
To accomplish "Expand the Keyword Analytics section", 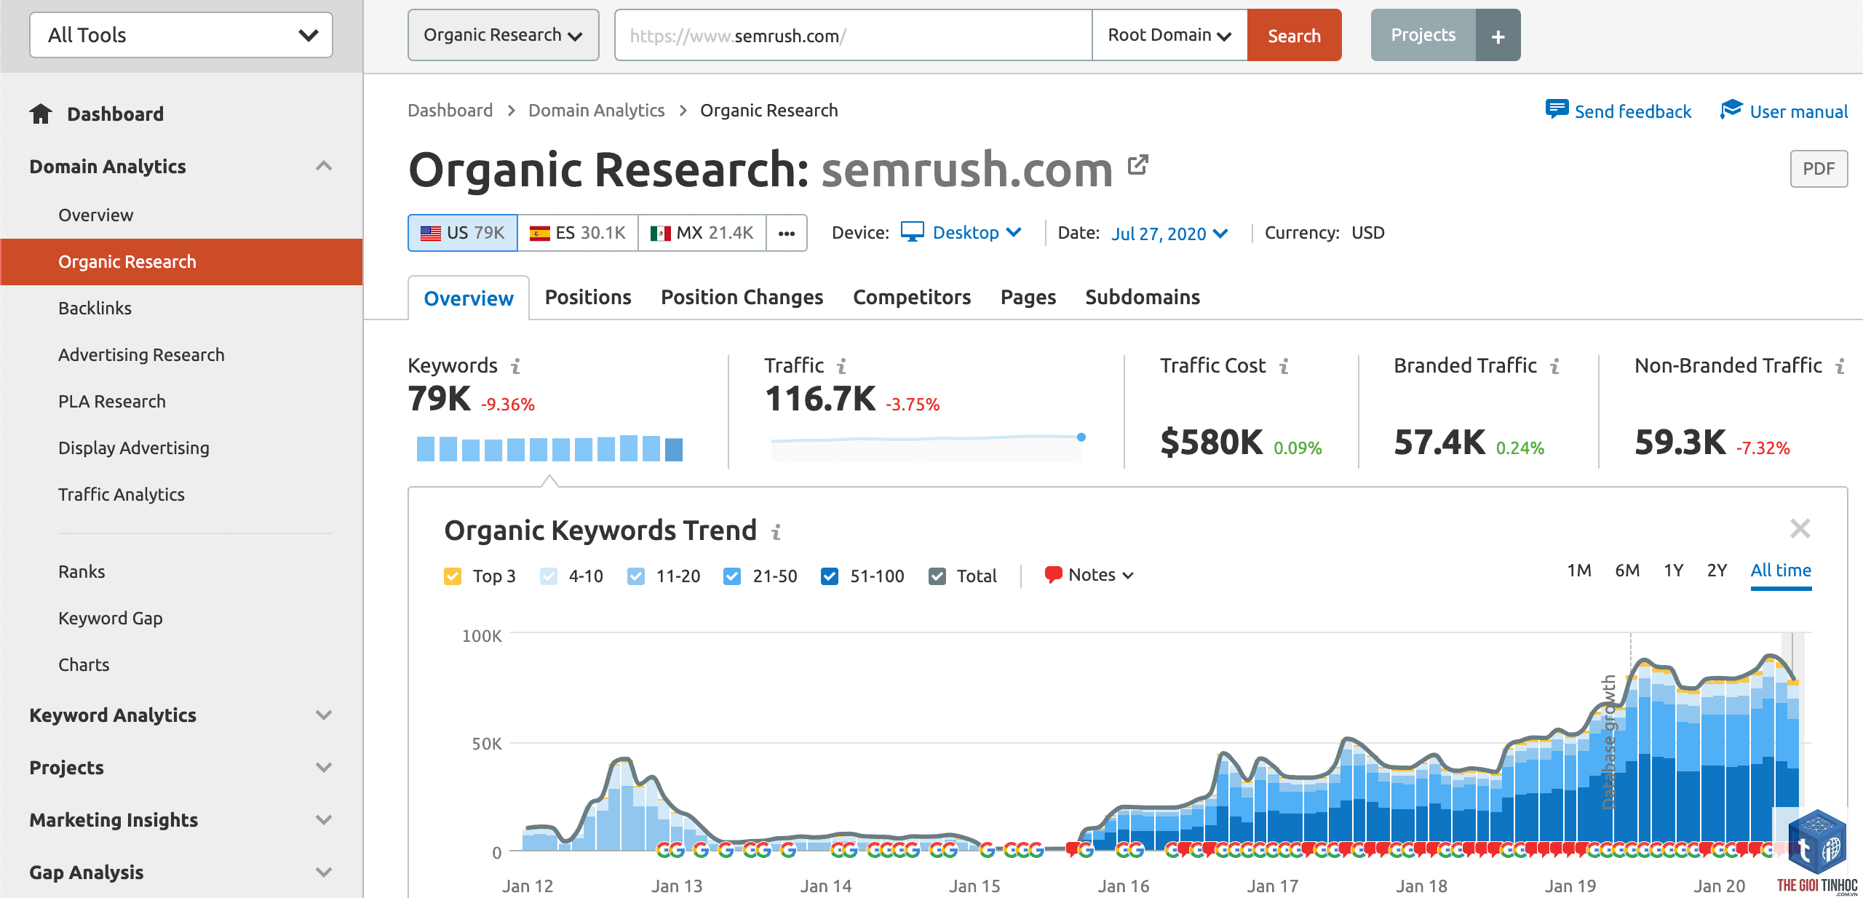I will 324,715.
